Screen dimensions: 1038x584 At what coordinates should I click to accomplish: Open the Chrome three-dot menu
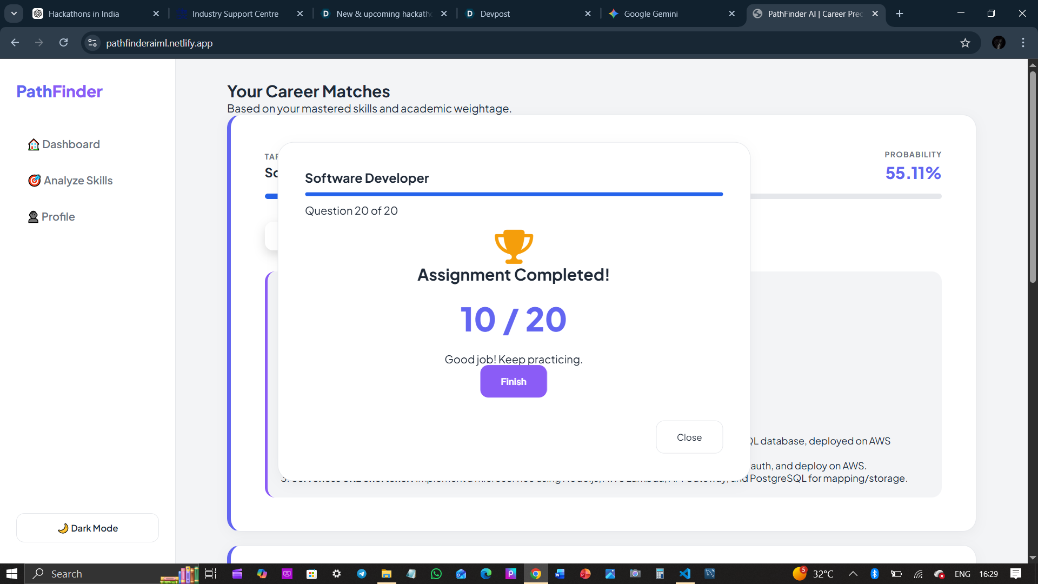click(1023, 43)
